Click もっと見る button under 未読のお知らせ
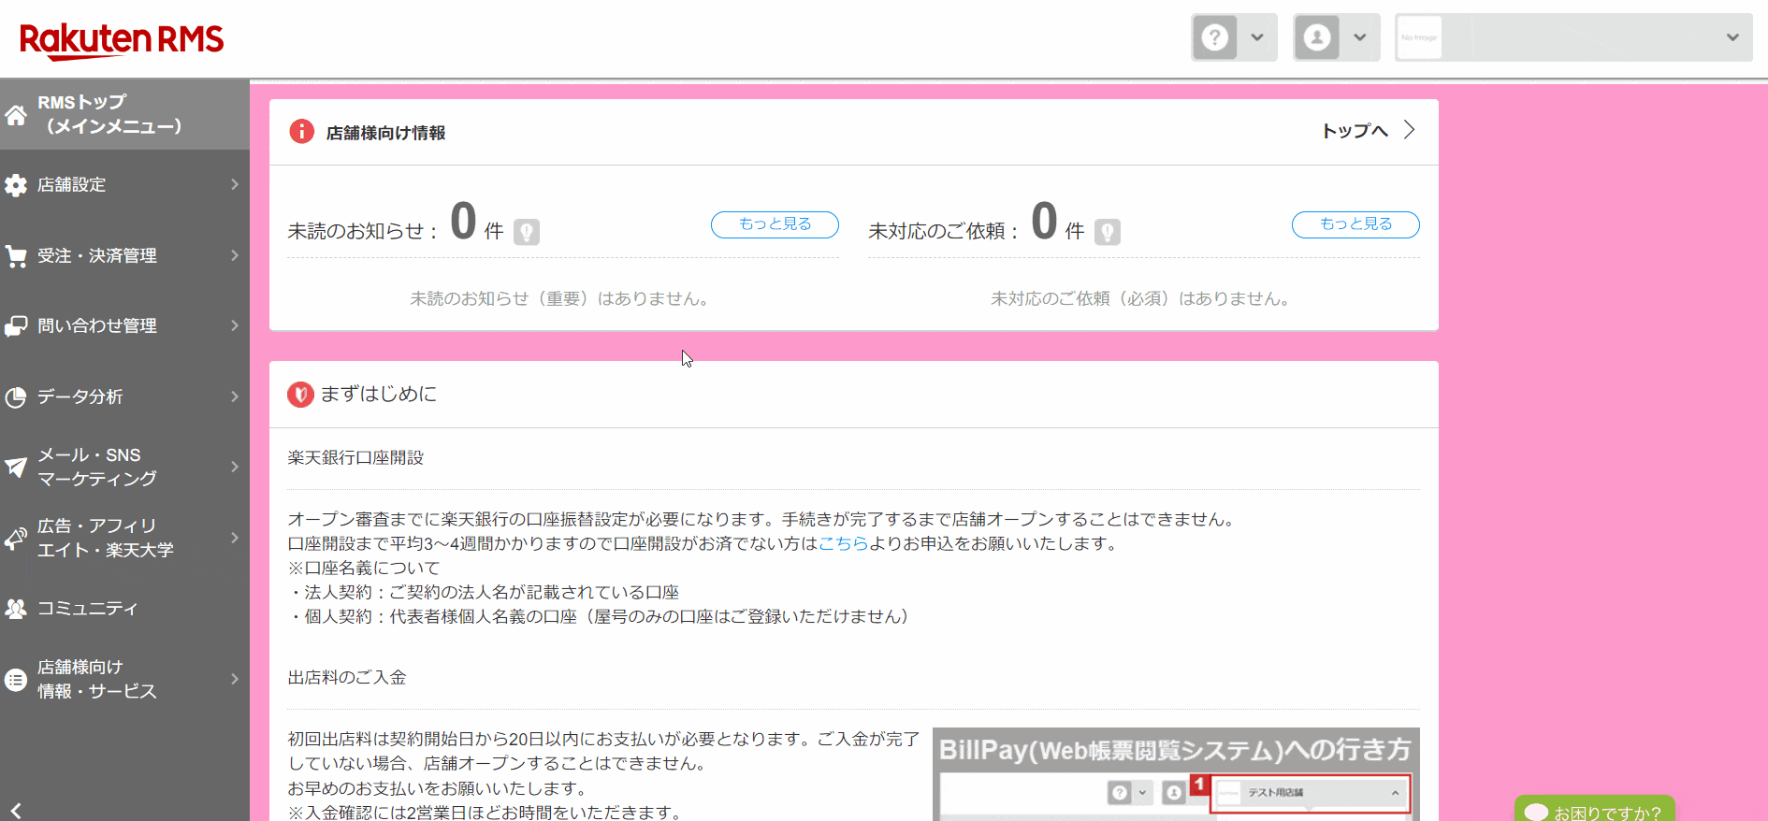Viewport: 1768px width, 821px height. coord(775,224)
